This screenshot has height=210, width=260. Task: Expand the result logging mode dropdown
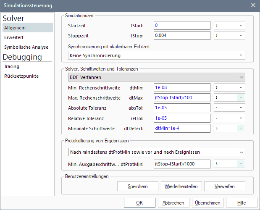click(x=156, y=152)
